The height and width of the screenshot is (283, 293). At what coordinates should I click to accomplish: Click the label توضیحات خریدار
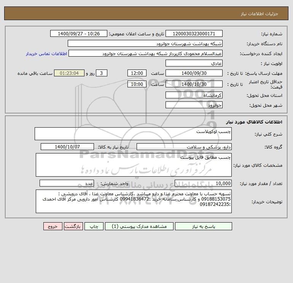tap(267, 202)
